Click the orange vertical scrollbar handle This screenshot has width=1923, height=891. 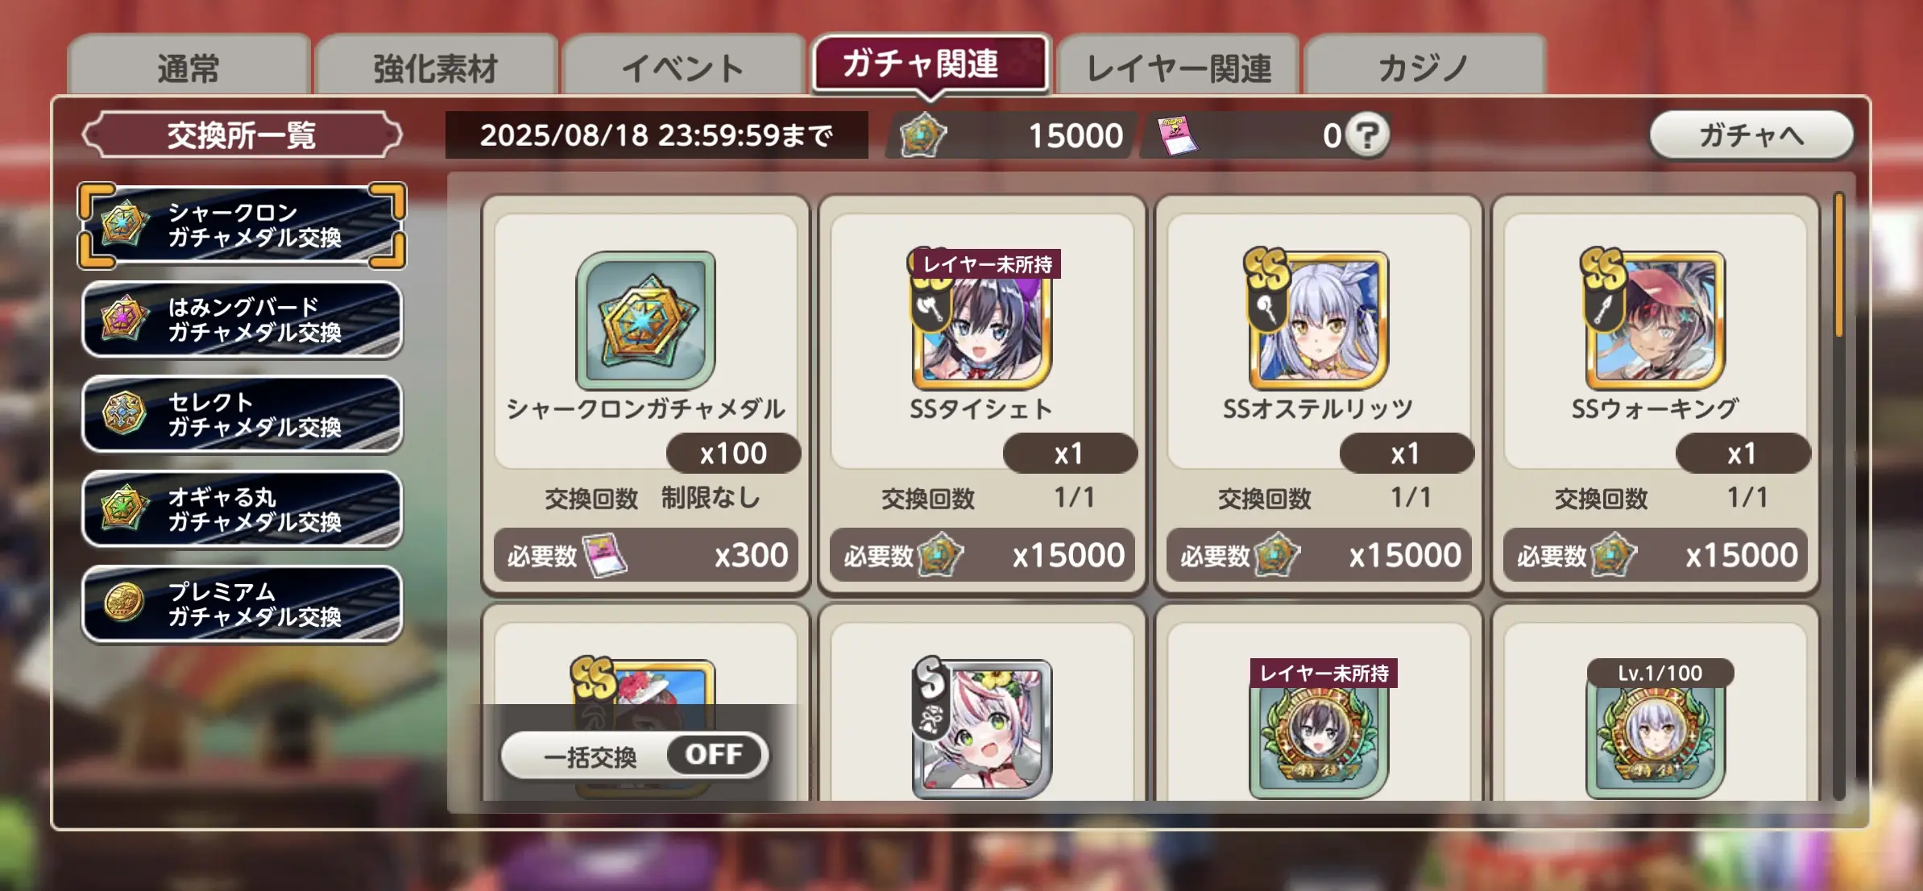coord(1839,266)
